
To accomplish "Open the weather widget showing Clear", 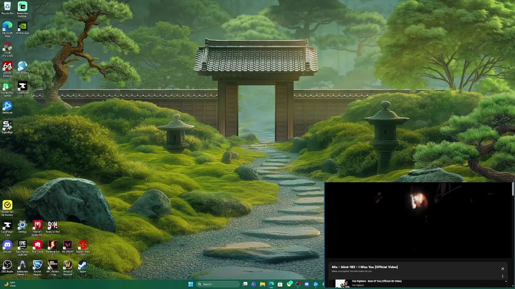I will 10,284.
